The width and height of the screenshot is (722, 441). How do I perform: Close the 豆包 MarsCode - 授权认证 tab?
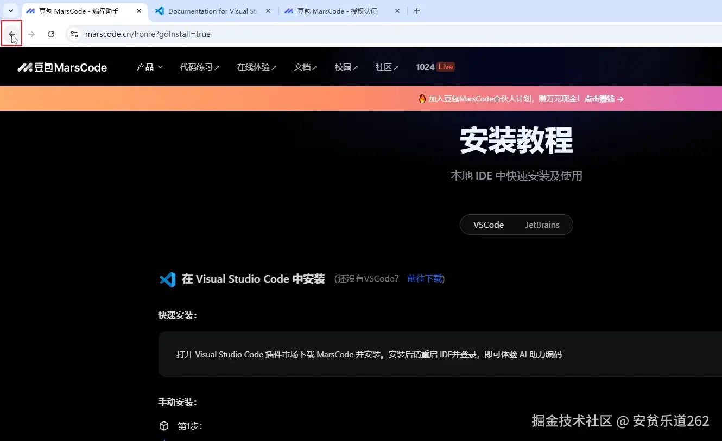tap(397, 11)
